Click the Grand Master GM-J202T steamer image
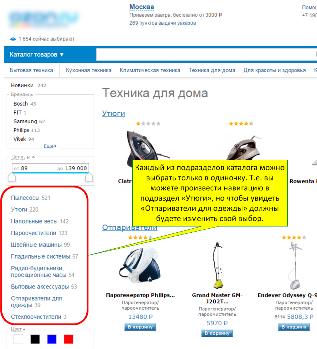317x349 pixels. [218, 265]
